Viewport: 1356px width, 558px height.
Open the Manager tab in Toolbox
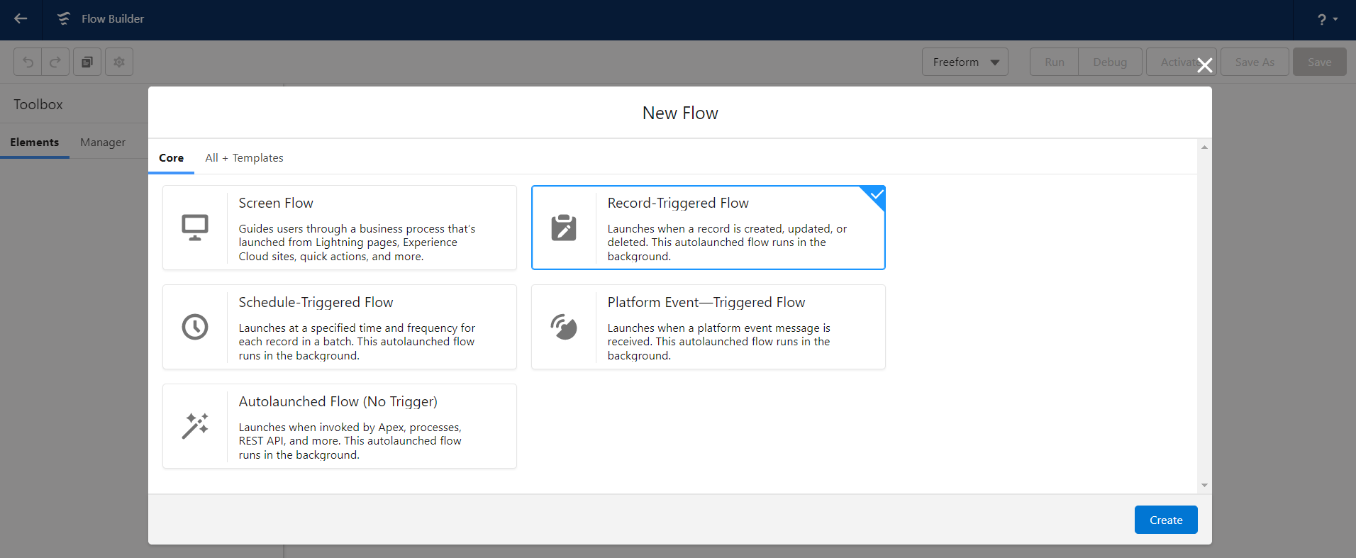pyautogui.click(x=103, y=143)
